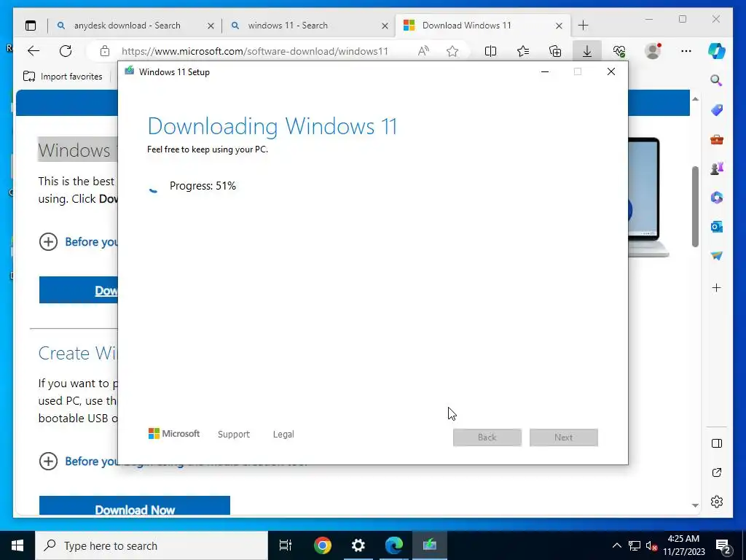Launch Google Chrome from the taskbar
The image size is (746, 560).
point(323,545)
